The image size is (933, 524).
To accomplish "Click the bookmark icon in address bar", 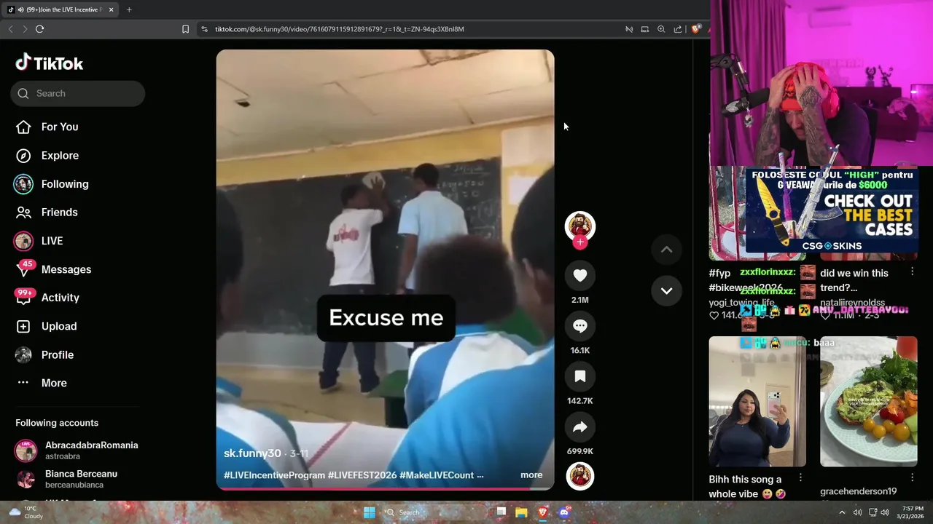I will 185,29.
